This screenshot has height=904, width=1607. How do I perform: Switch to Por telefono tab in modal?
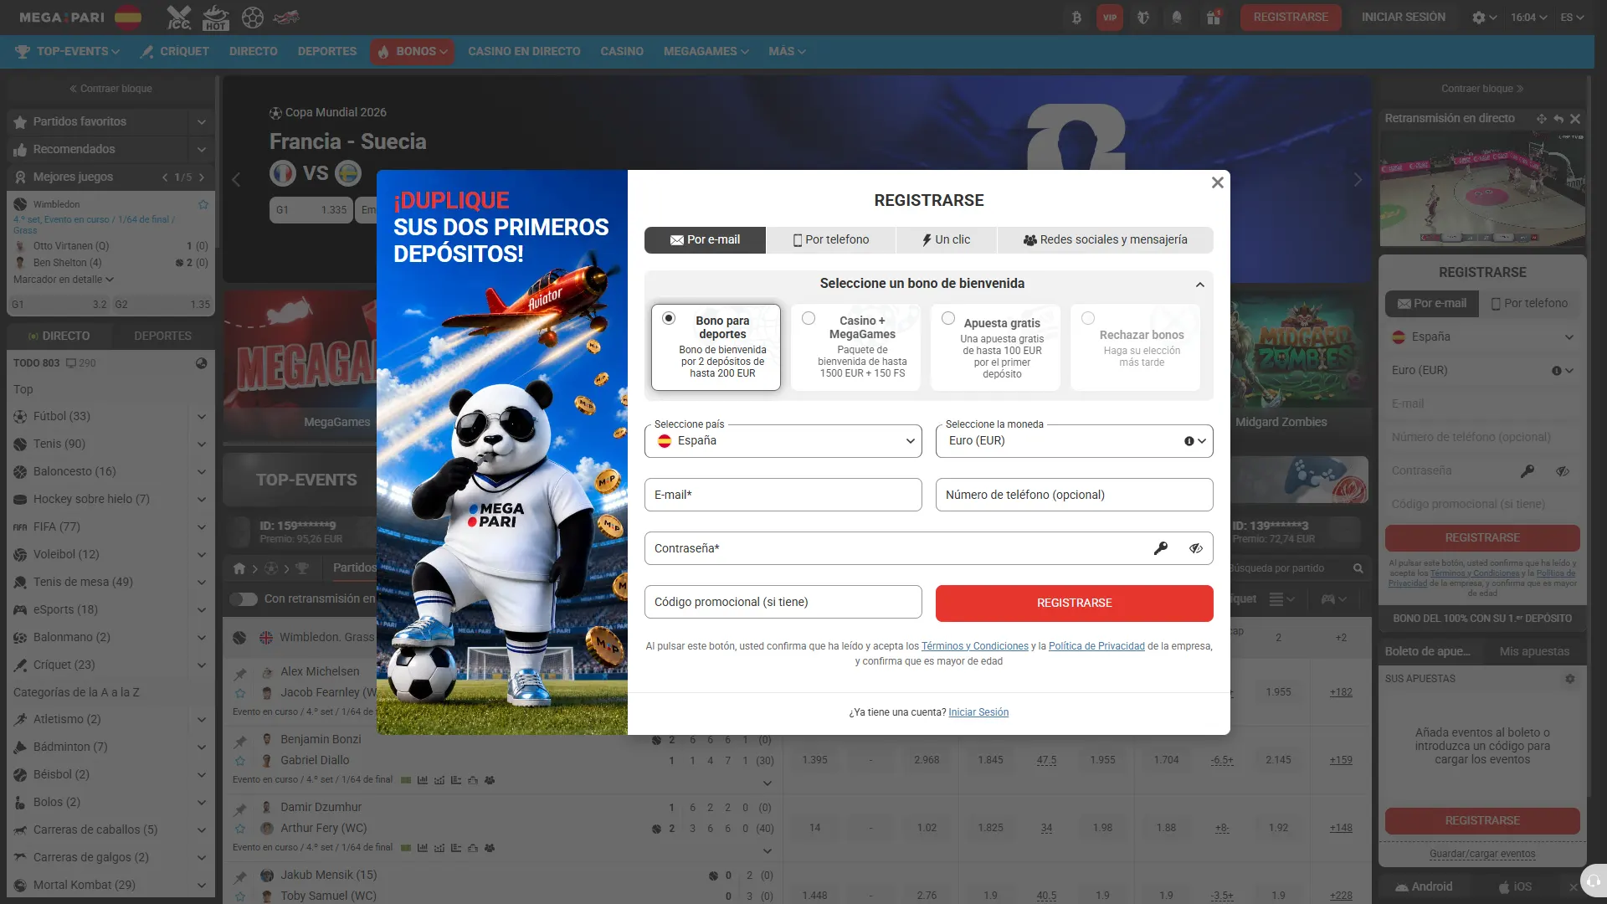click(x=831, y=240)
